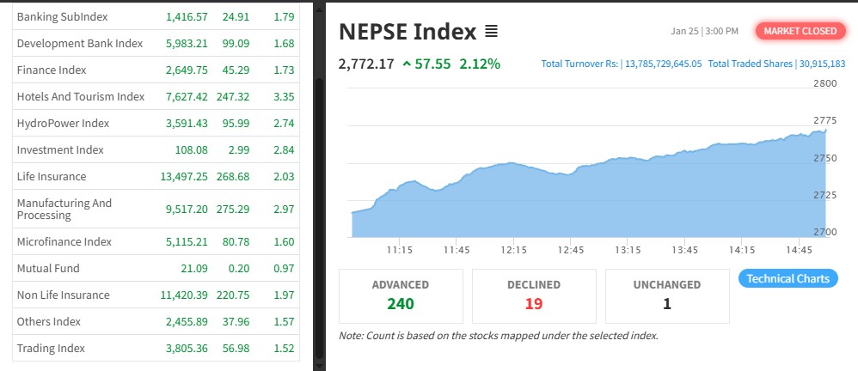Open Life Insurance index

tap(52, 177)
